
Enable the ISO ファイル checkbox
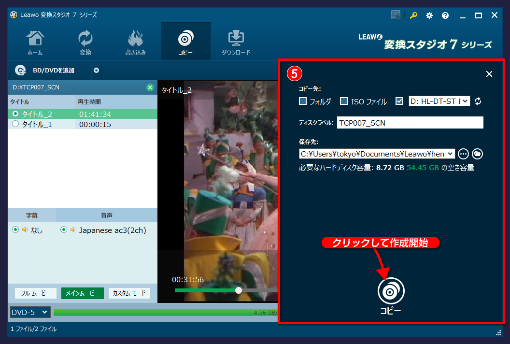coord(344,101)
